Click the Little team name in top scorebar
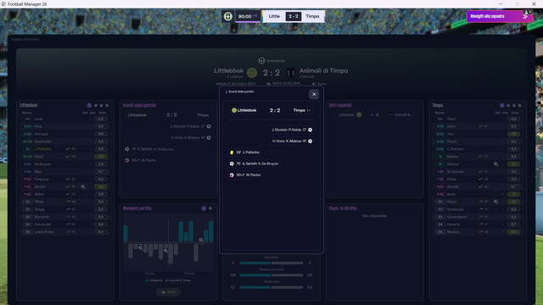This screenshot has height=305, width=543. [274, 16]
